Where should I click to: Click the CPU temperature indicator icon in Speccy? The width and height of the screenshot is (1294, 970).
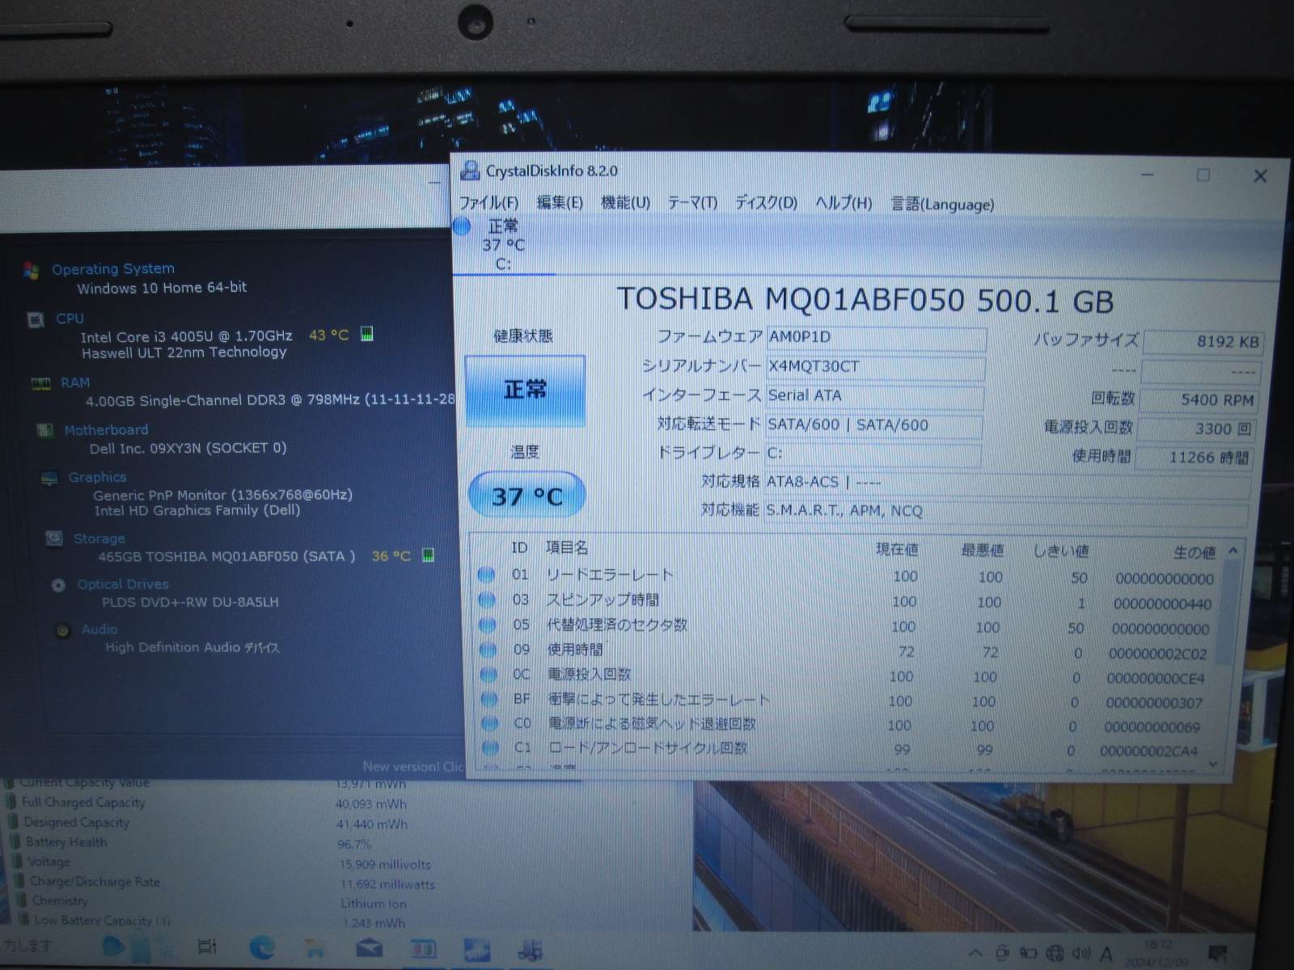tap(366, 334)
